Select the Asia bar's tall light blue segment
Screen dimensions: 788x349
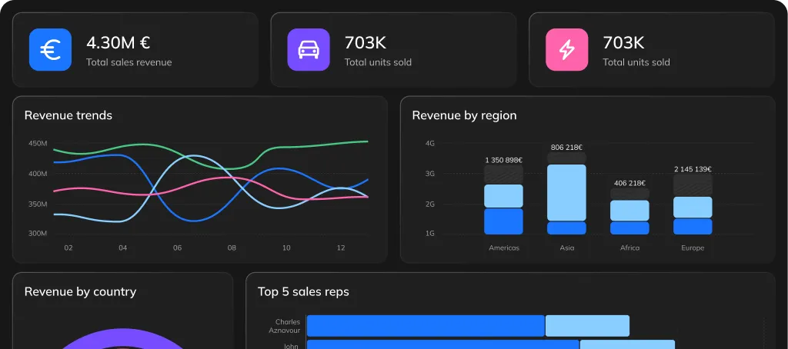566,193
